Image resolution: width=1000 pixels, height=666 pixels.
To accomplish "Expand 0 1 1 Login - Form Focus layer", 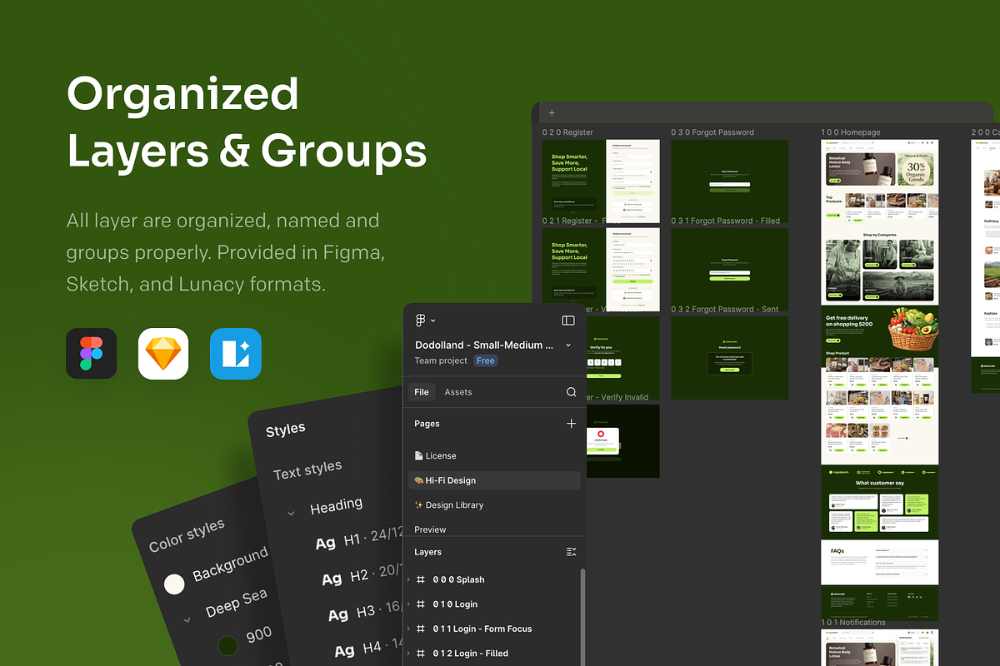I will tap(408, 629).
